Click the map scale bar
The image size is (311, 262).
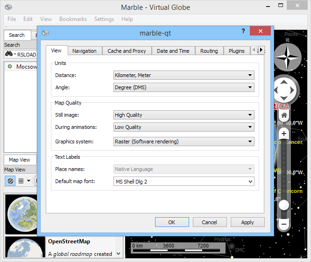[x=178, y=248]
